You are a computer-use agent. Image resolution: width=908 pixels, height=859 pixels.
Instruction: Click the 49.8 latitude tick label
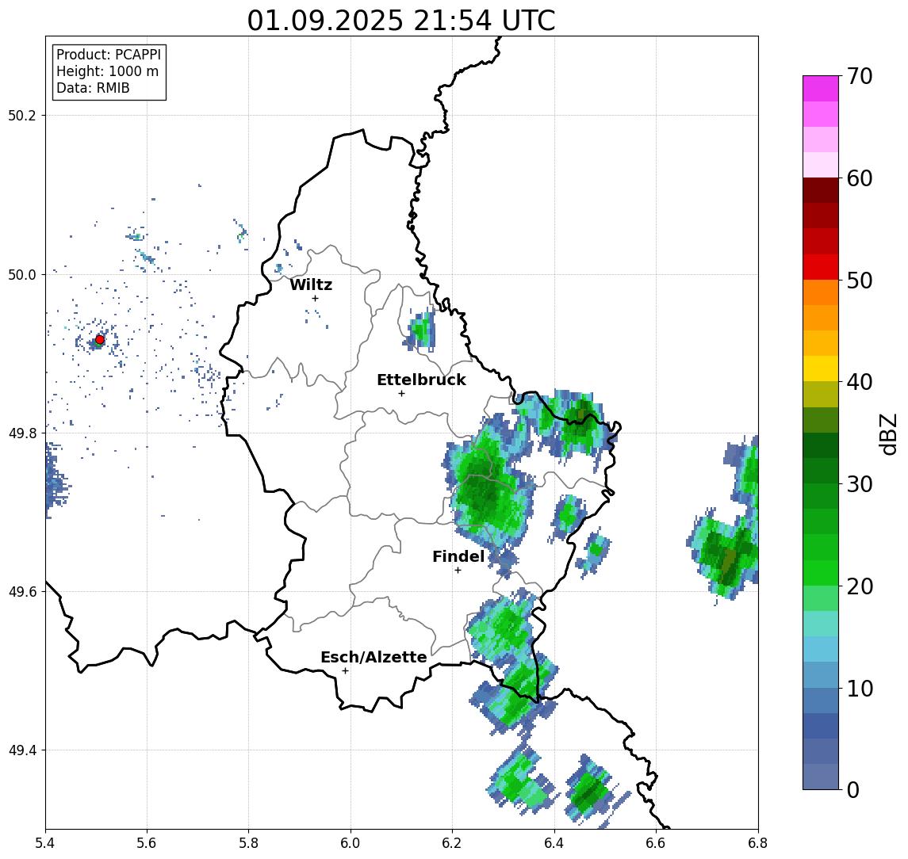point(22,433)
